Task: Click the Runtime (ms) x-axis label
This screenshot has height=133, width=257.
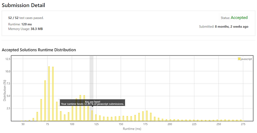Action: coord(132,129)
